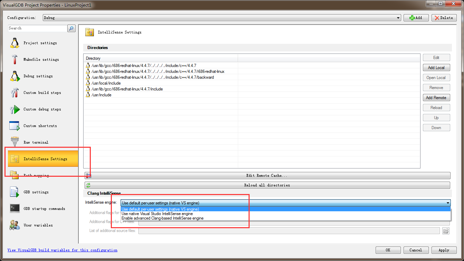This screenshot has height=261, width=464.
Task: Click the IntelliSense Settings folder icon in sidebar
Action: click(14, 159)
